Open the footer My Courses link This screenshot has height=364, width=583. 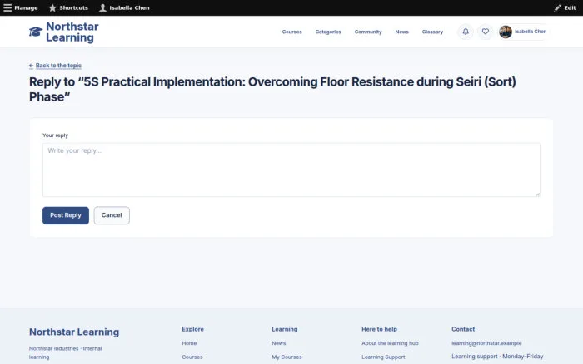[287, 357]
